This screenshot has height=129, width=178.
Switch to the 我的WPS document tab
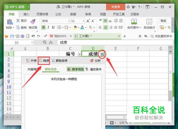pos(58,36)
